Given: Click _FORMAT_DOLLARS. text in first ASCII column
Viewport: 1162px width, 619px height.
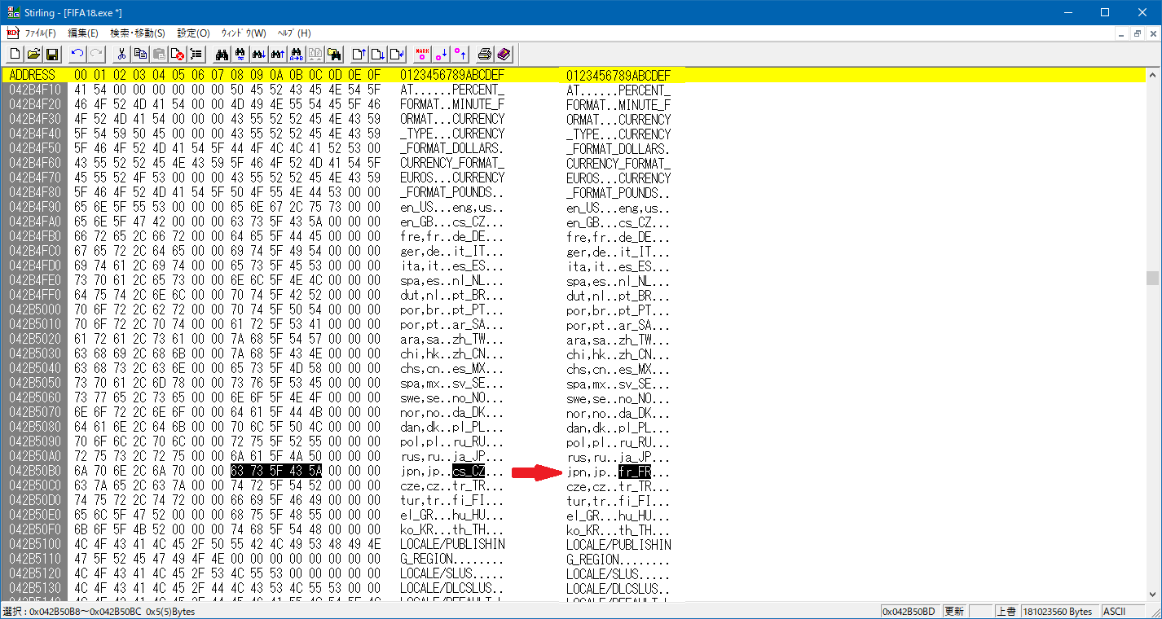Looking at the screenshot, I should pyautogui.click(x=452, y=148).
